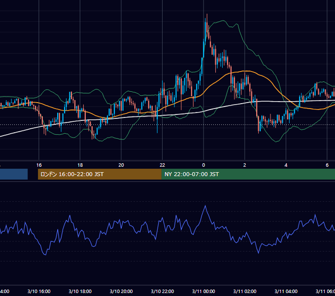
Task: Click the 0 time axis label
Action: 203,165
